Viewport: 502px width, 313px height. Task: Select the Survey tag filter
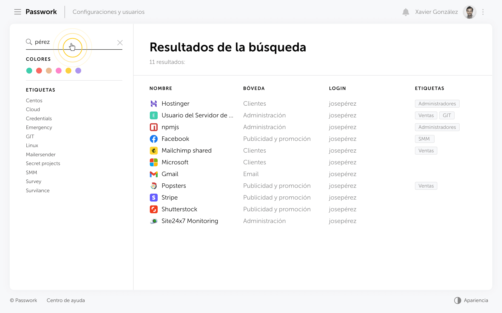pos(33,181)
